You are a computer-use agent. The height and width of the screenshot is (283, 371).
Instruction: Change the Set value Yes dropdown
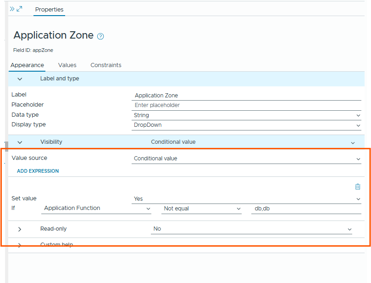point(246,199)
